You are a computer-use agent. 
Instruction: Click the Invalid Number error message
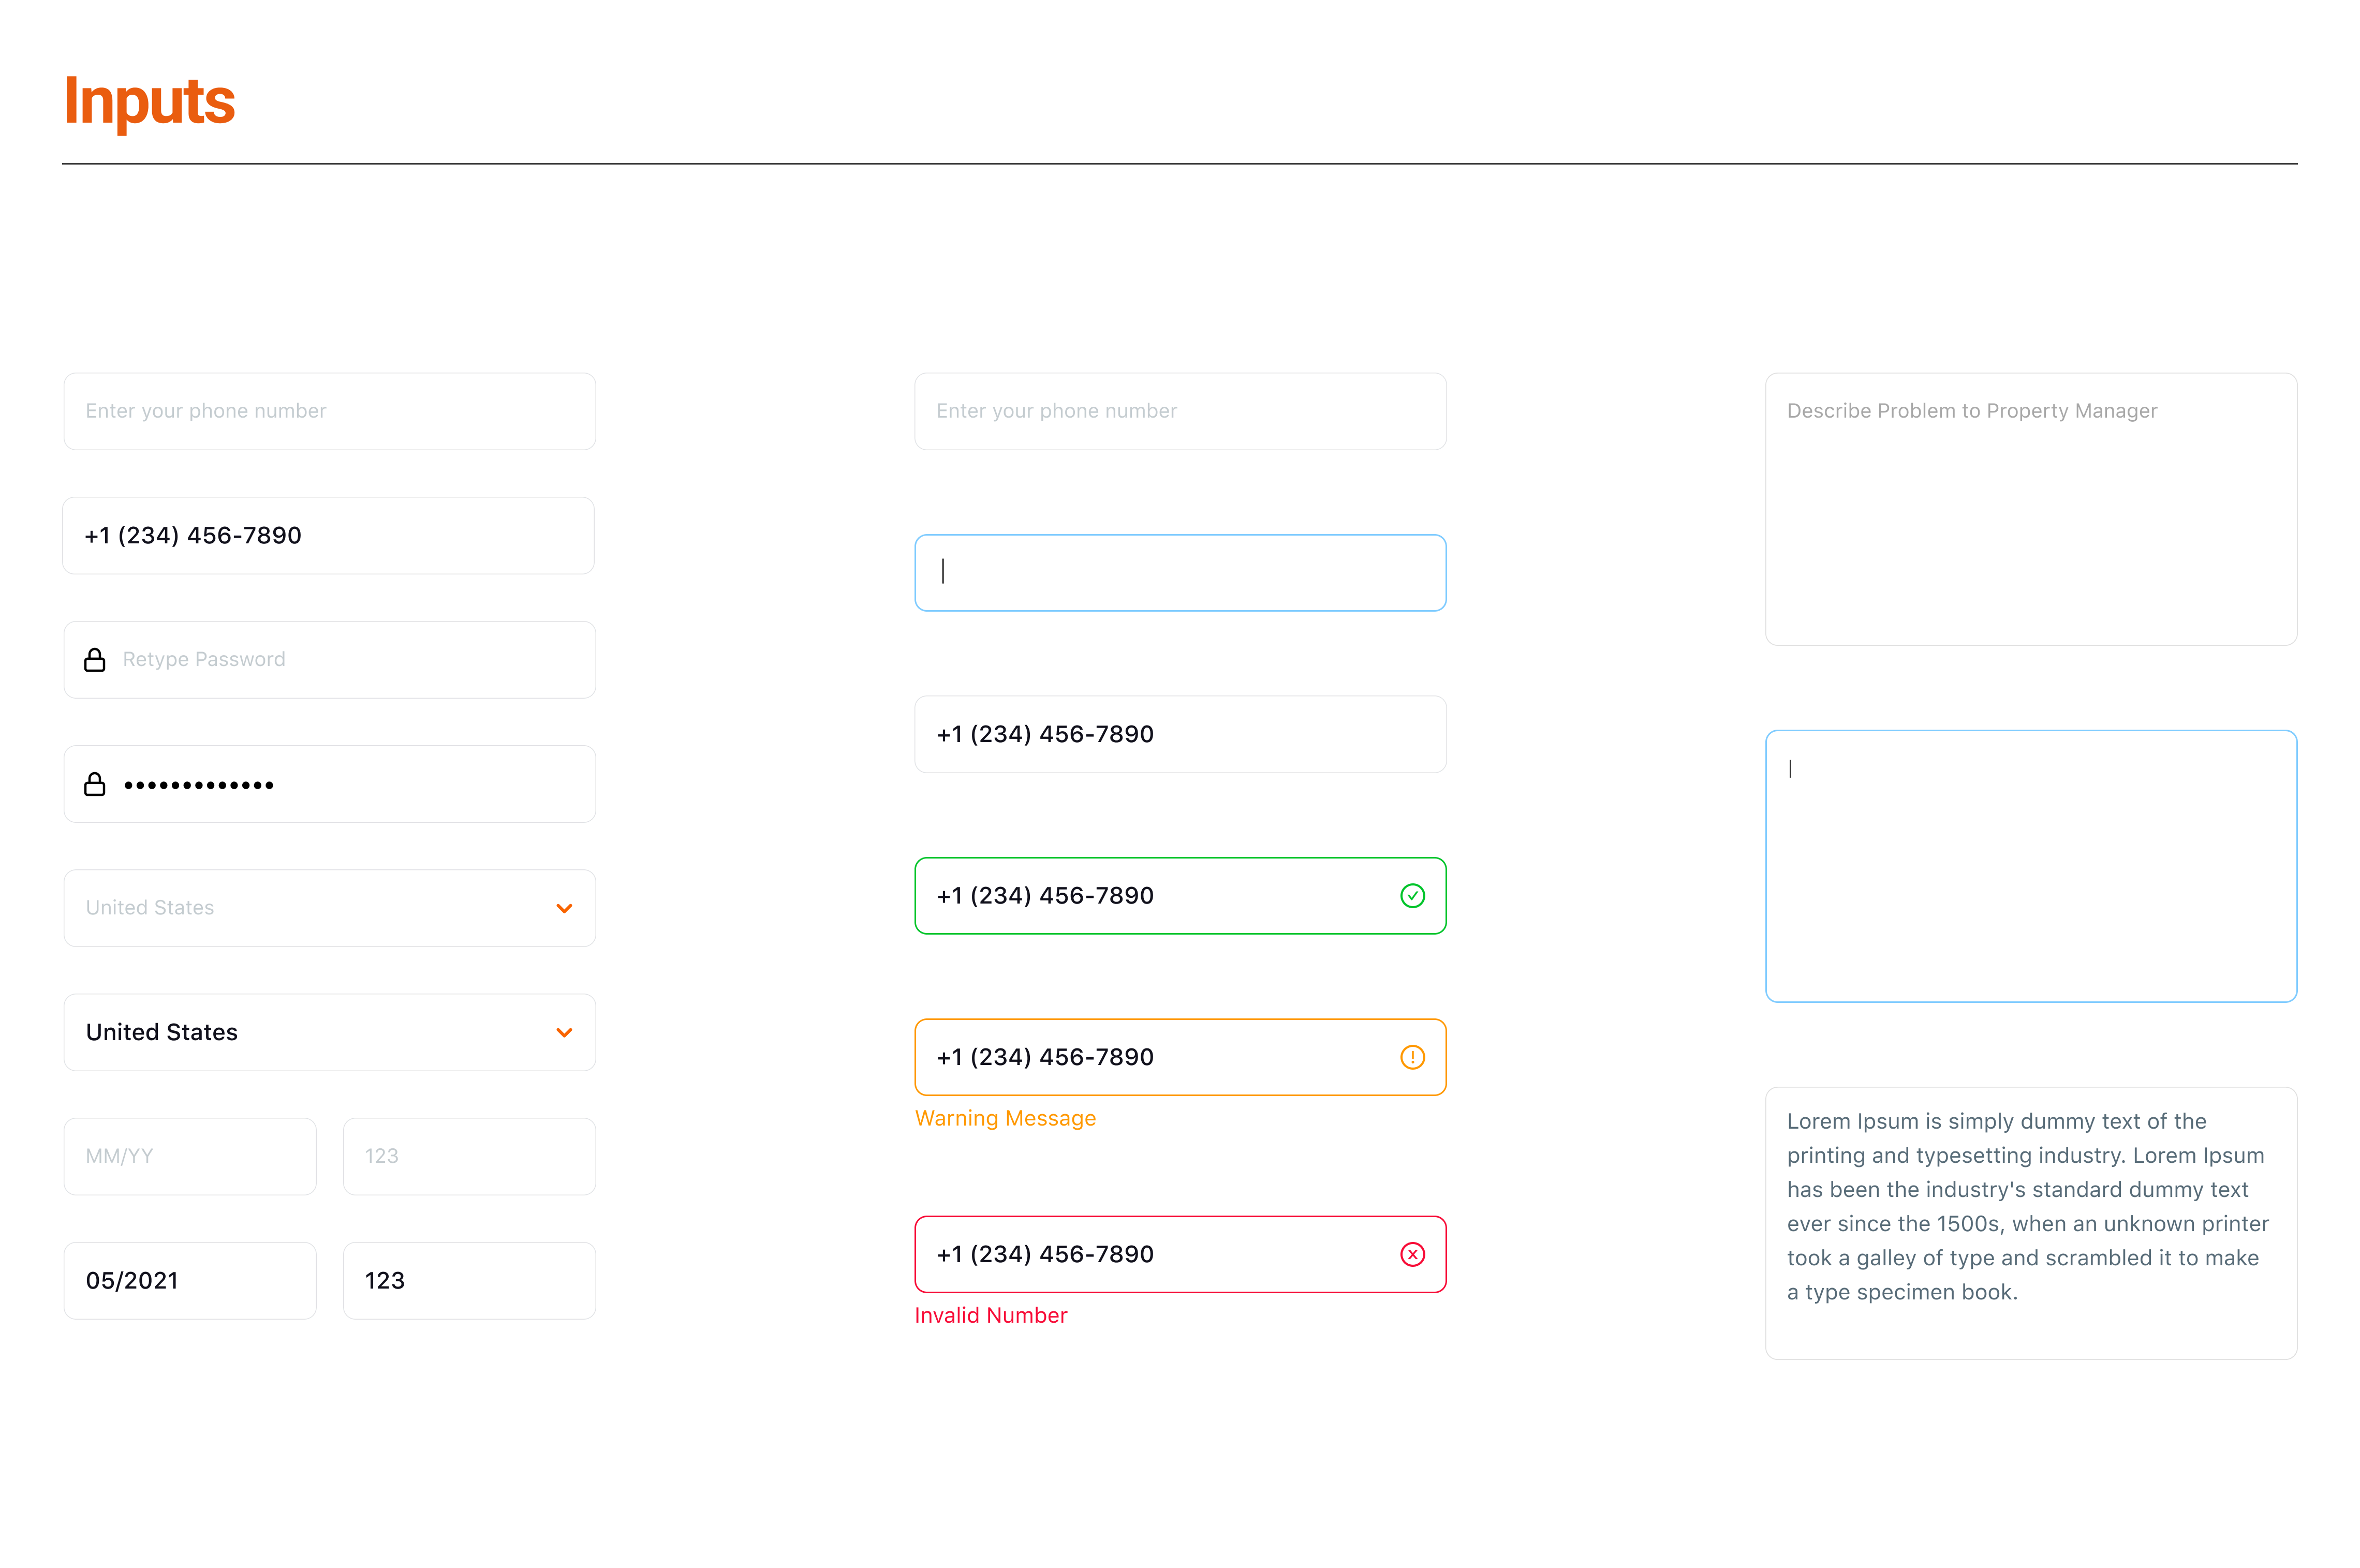click(x=990, y=1315)
